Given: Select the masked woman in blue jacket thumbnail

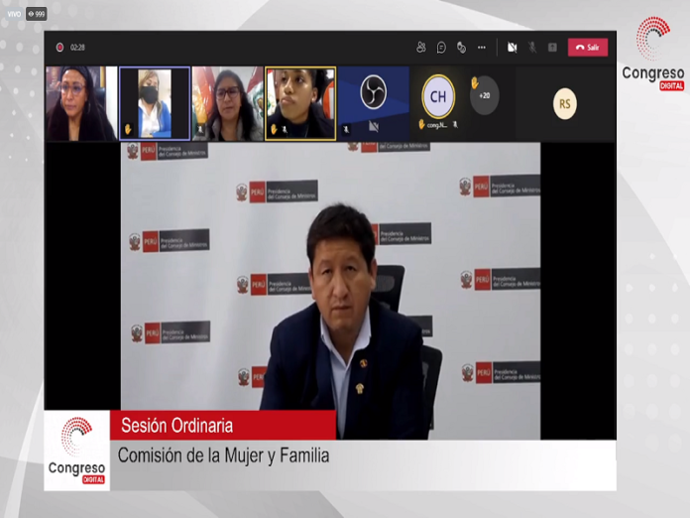Looking at the screenshot, I should pyautogui.click(x=155, y=103).
